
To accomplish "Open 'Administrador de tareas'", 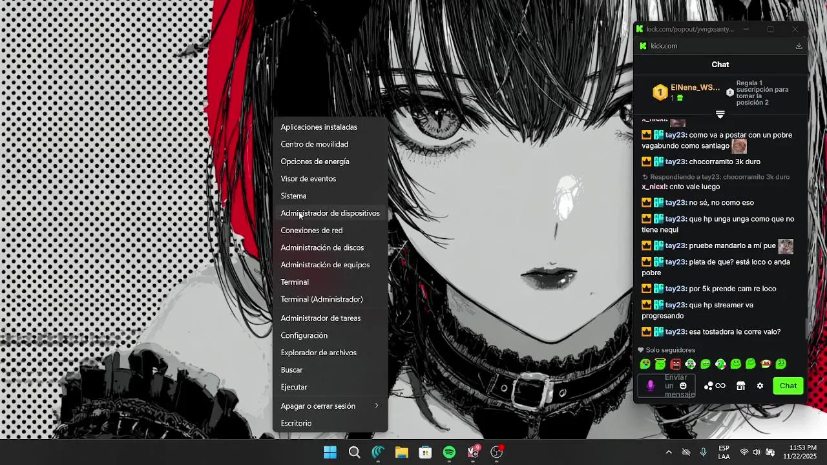I will coord(330,318).
